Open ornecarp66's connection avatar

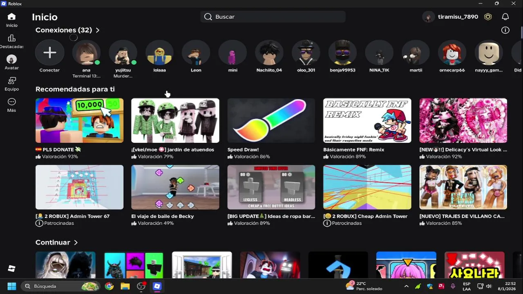(452, 52)
